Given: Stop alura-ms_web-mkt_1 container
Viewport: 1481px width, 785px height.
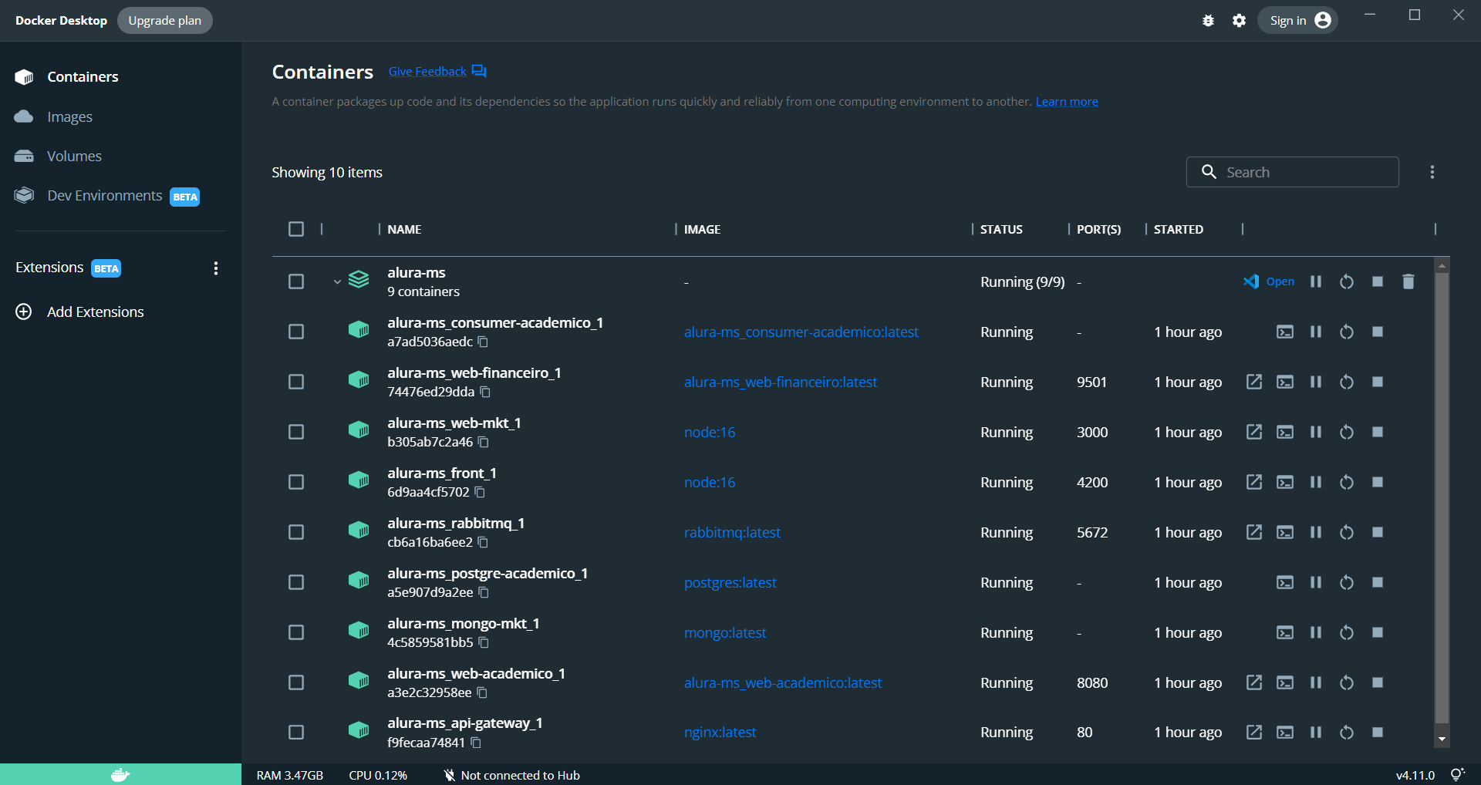Looking at the screenshot, I should tap(1378, 432).
